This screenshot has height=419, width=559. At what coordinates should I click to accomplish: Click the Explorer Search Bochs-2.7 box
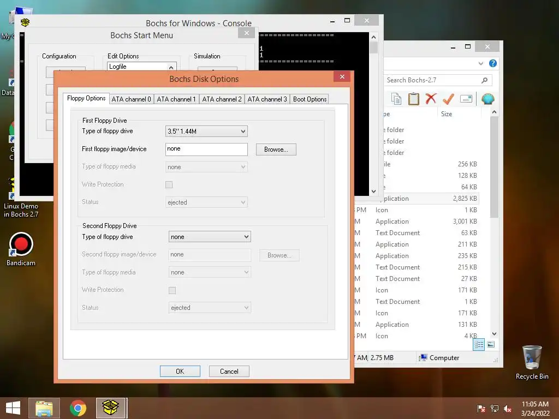point(432,80)
